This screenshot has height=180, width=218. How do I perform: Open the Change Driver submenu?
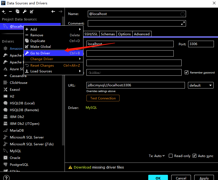pos(54,59)
